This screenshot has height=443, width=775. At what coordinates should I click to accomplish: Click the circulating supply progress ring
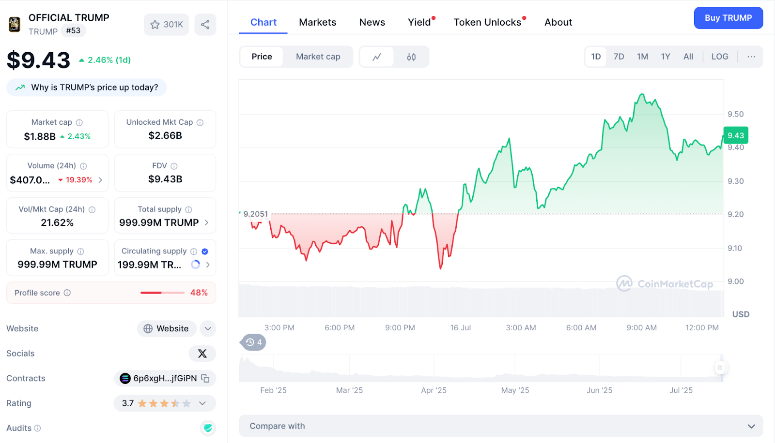pos(196,265)
